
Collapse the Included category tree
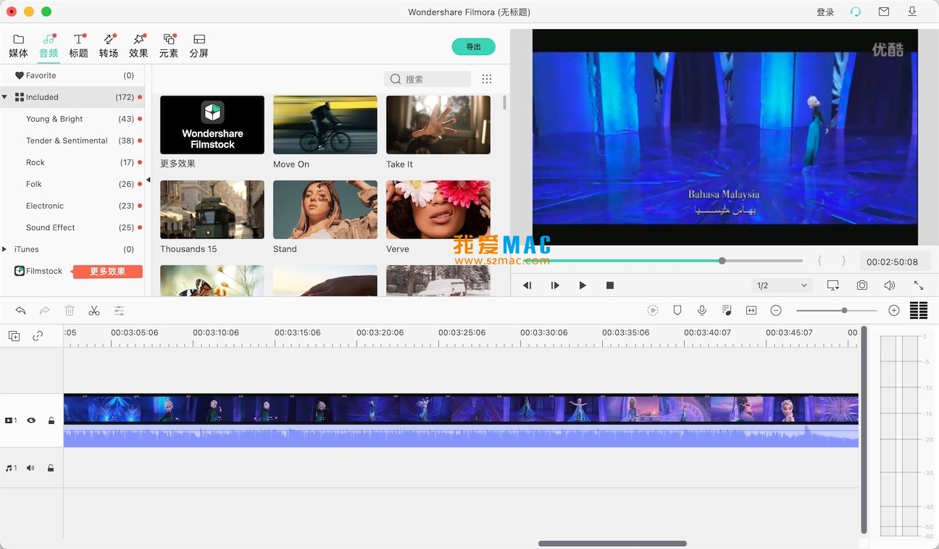click(5, 97)
